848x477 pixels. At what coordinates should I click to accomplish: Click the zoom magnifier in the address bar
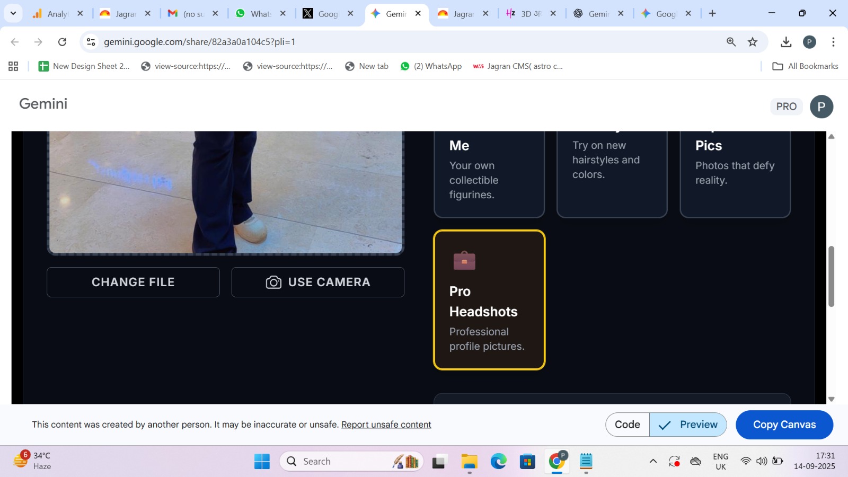tap(730, 41)
